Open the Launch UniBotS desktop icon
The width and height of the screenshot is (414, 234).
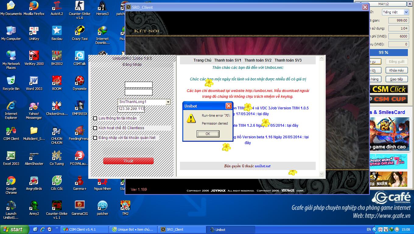pos(11,210)
